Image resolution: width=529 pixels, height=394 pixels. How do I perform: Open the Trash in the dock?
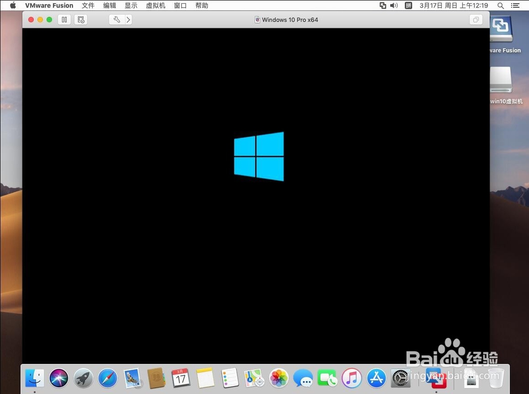pos(496,378)
